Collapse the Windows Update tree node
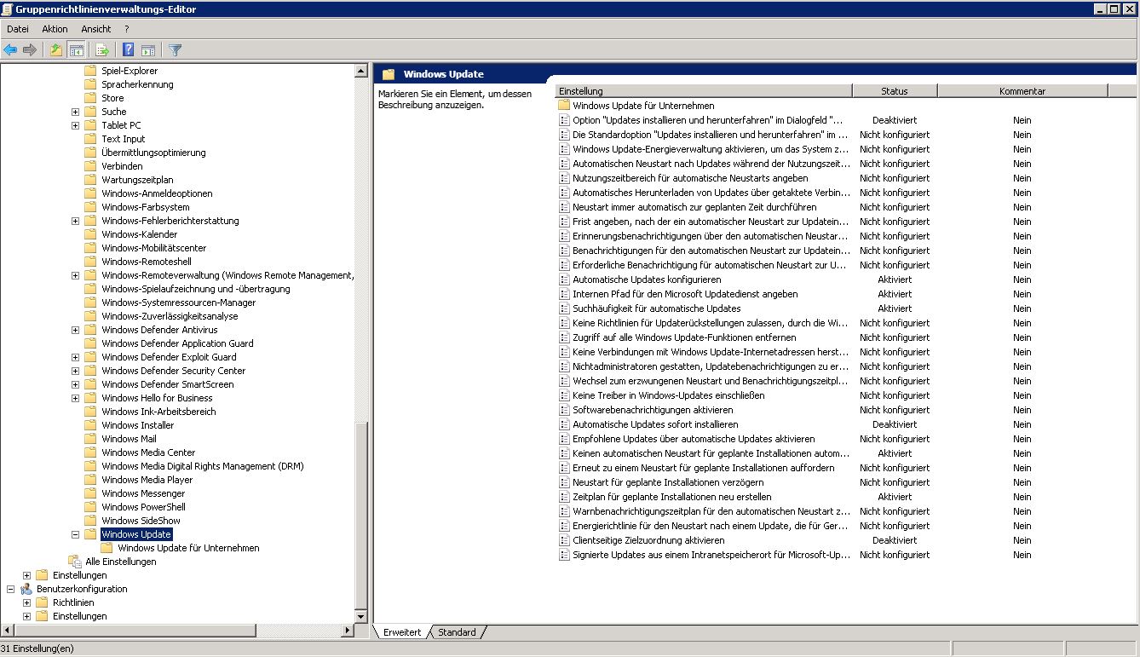1140x657 pixels. (75, 534)
